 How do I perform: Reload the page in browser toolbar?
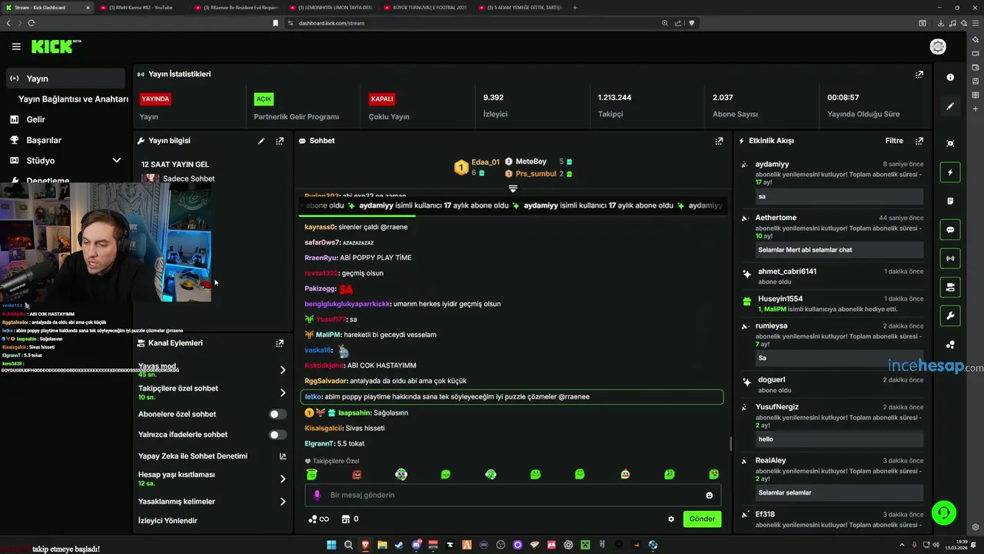point(32,23)
